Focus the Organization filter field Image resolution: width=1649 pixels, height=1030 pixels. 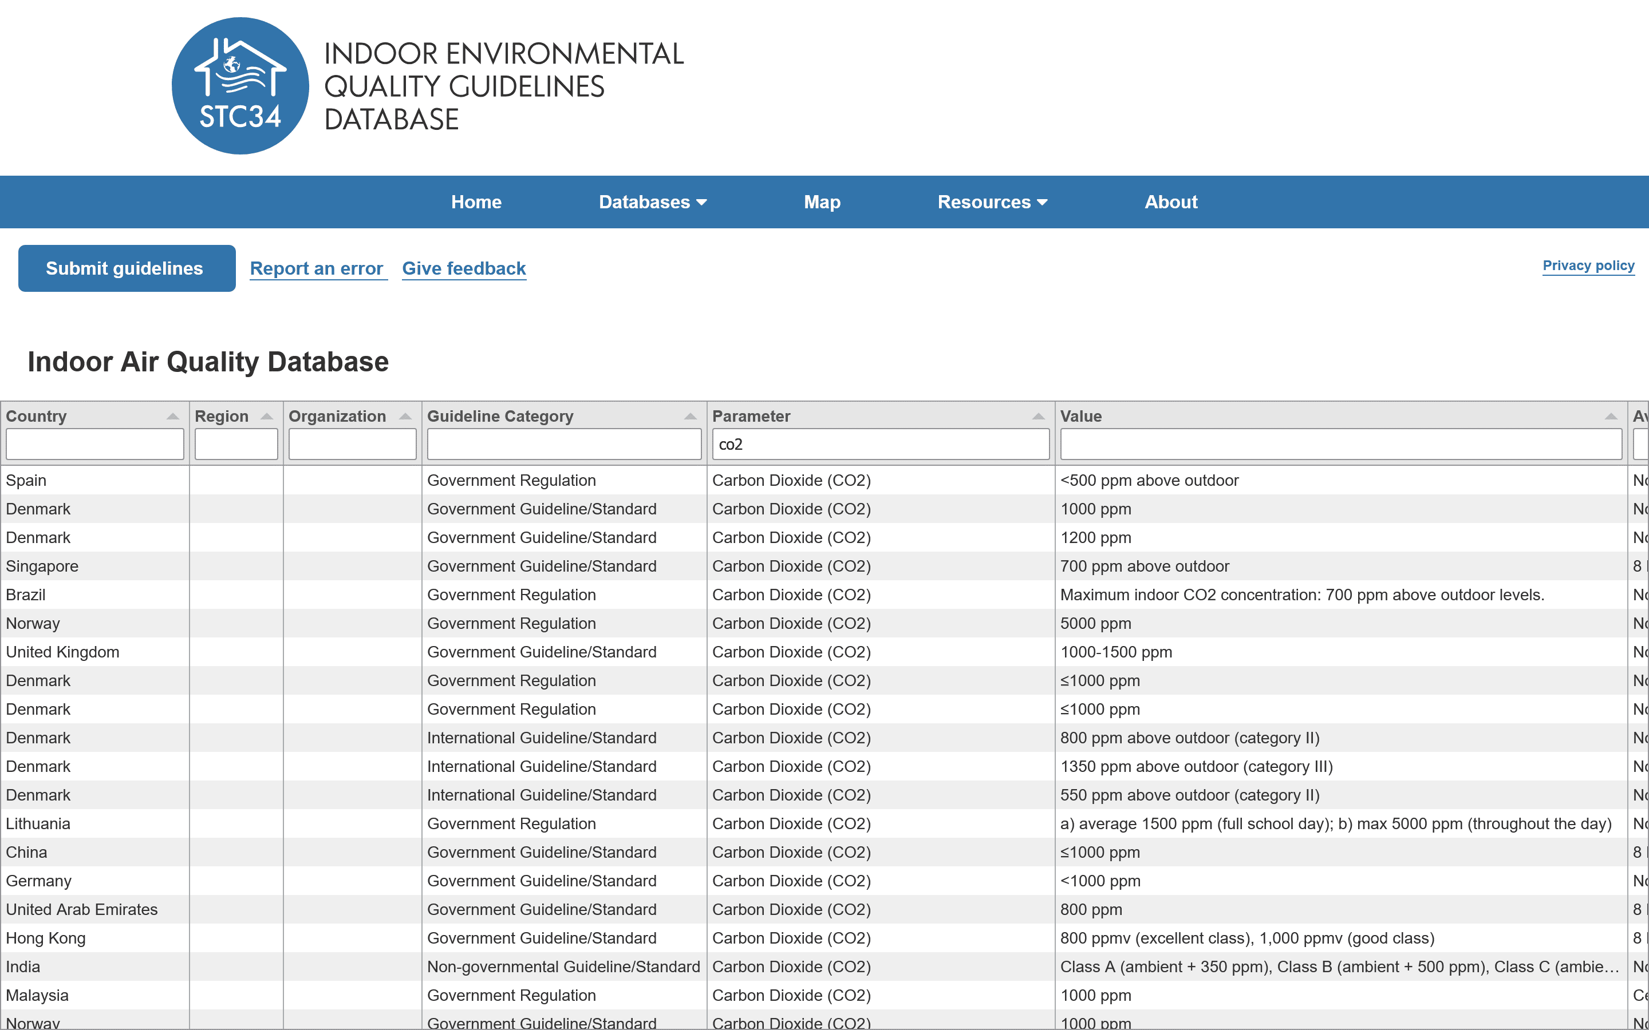point(352,444)
